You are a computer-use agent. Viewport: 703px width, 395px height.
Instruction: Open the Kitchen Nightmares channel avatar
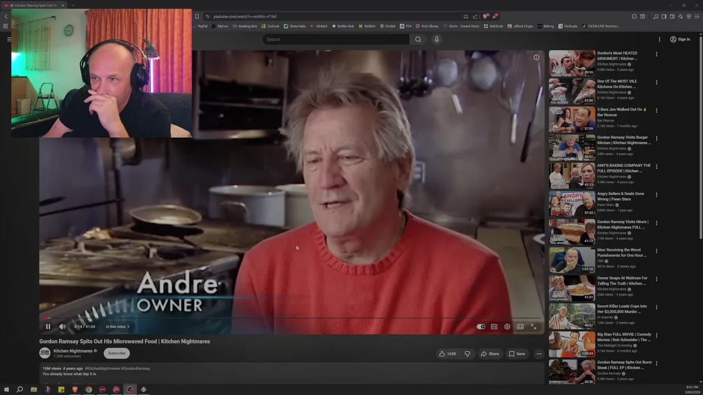click(44, 353)
